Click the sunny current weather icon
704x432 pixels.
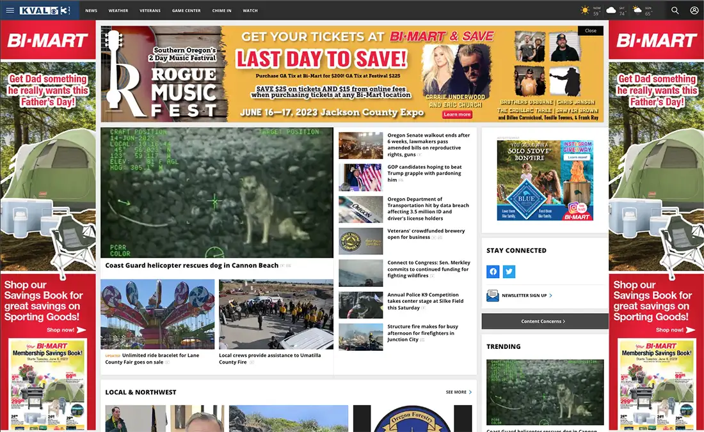pos(584,10)
